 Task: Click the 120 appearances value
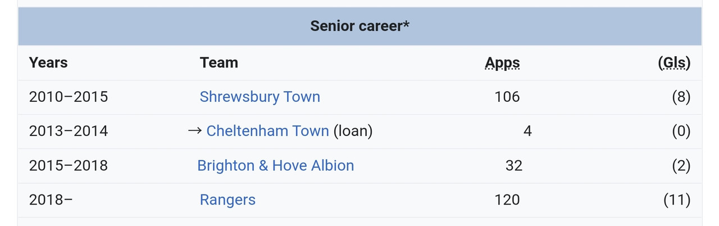(x=507, y=200)
